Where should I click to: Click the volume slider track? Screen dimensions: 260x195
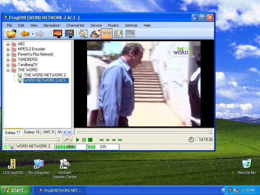tap(32, 140)
